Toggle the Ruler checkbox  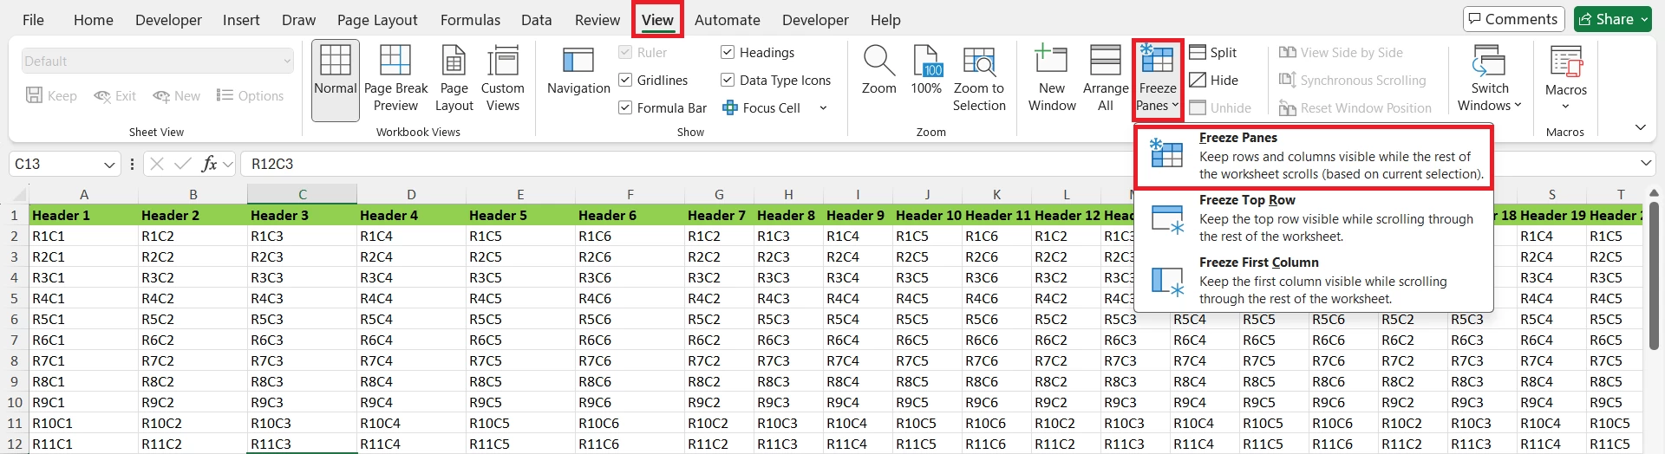point(625,53)
